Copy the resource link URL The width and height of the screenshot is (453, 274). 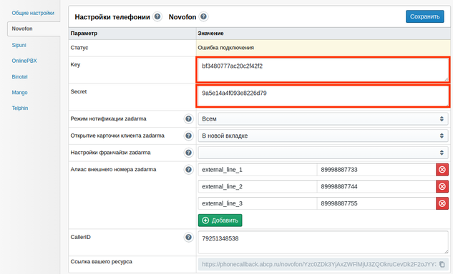442,264
